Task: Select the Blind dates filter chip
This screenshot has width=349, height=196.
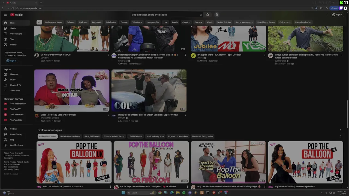Action: [x=111, y=22]
